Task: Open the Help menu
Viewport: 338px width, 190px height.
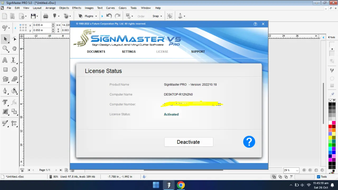Action: (x=158, y=8)
